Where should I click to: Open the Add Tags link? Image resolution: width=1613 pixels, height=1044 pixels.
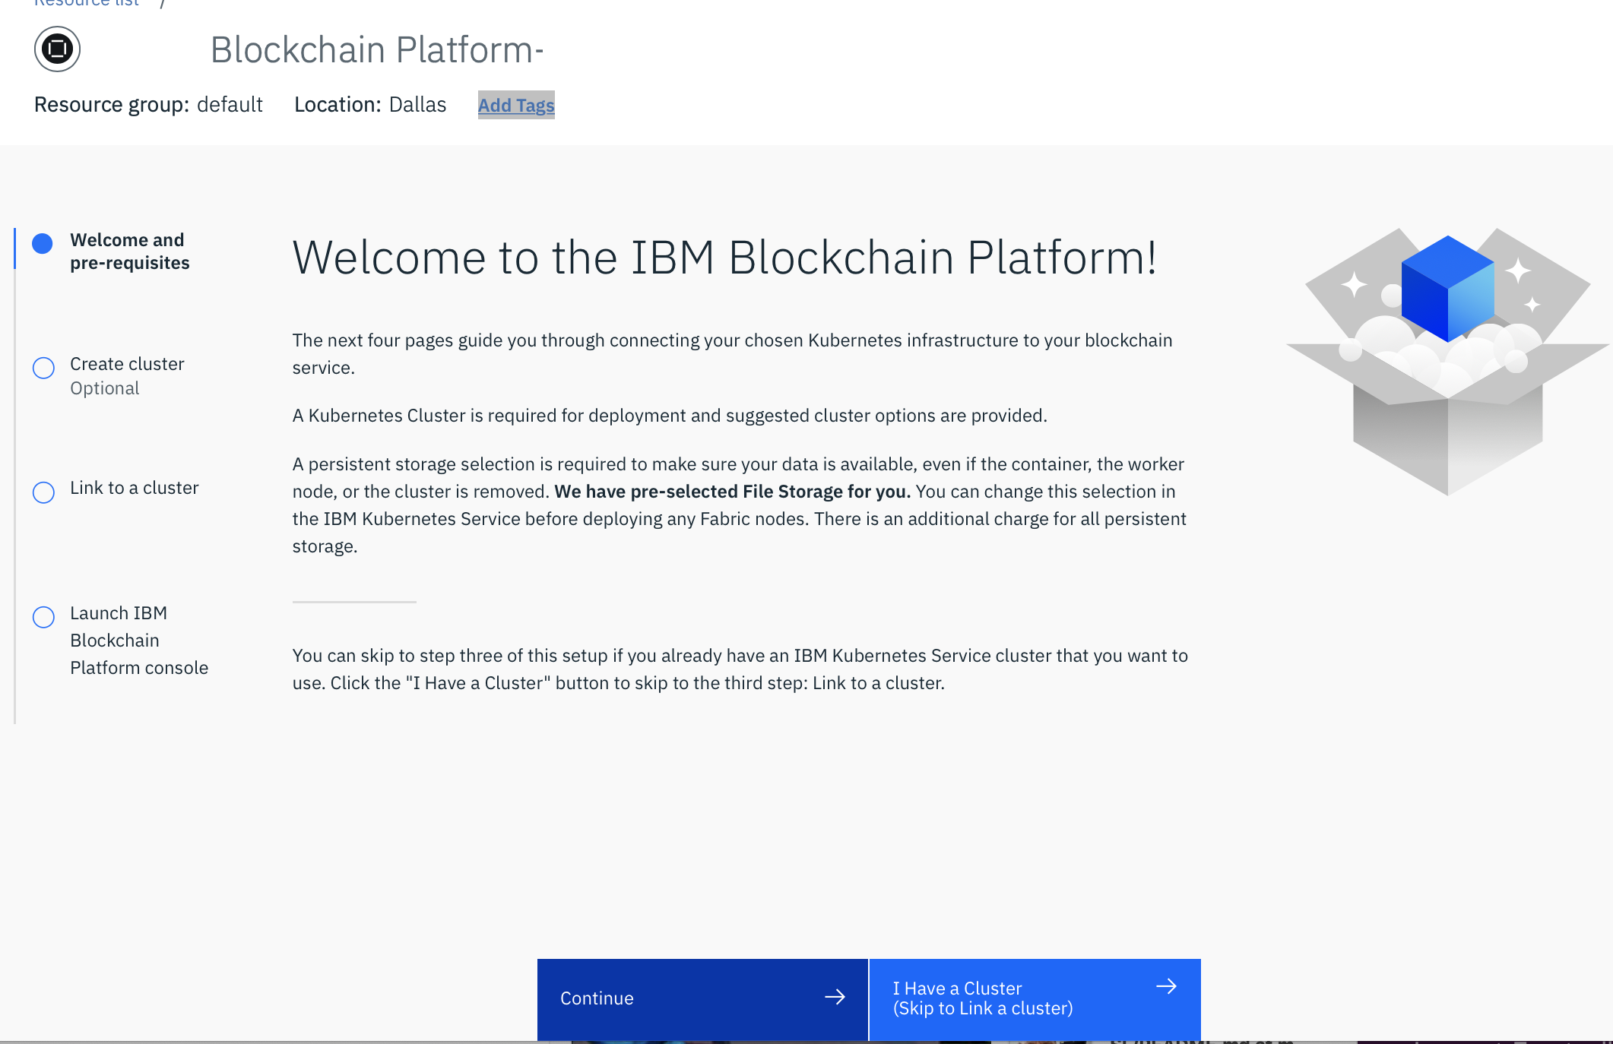click(516, 105)
